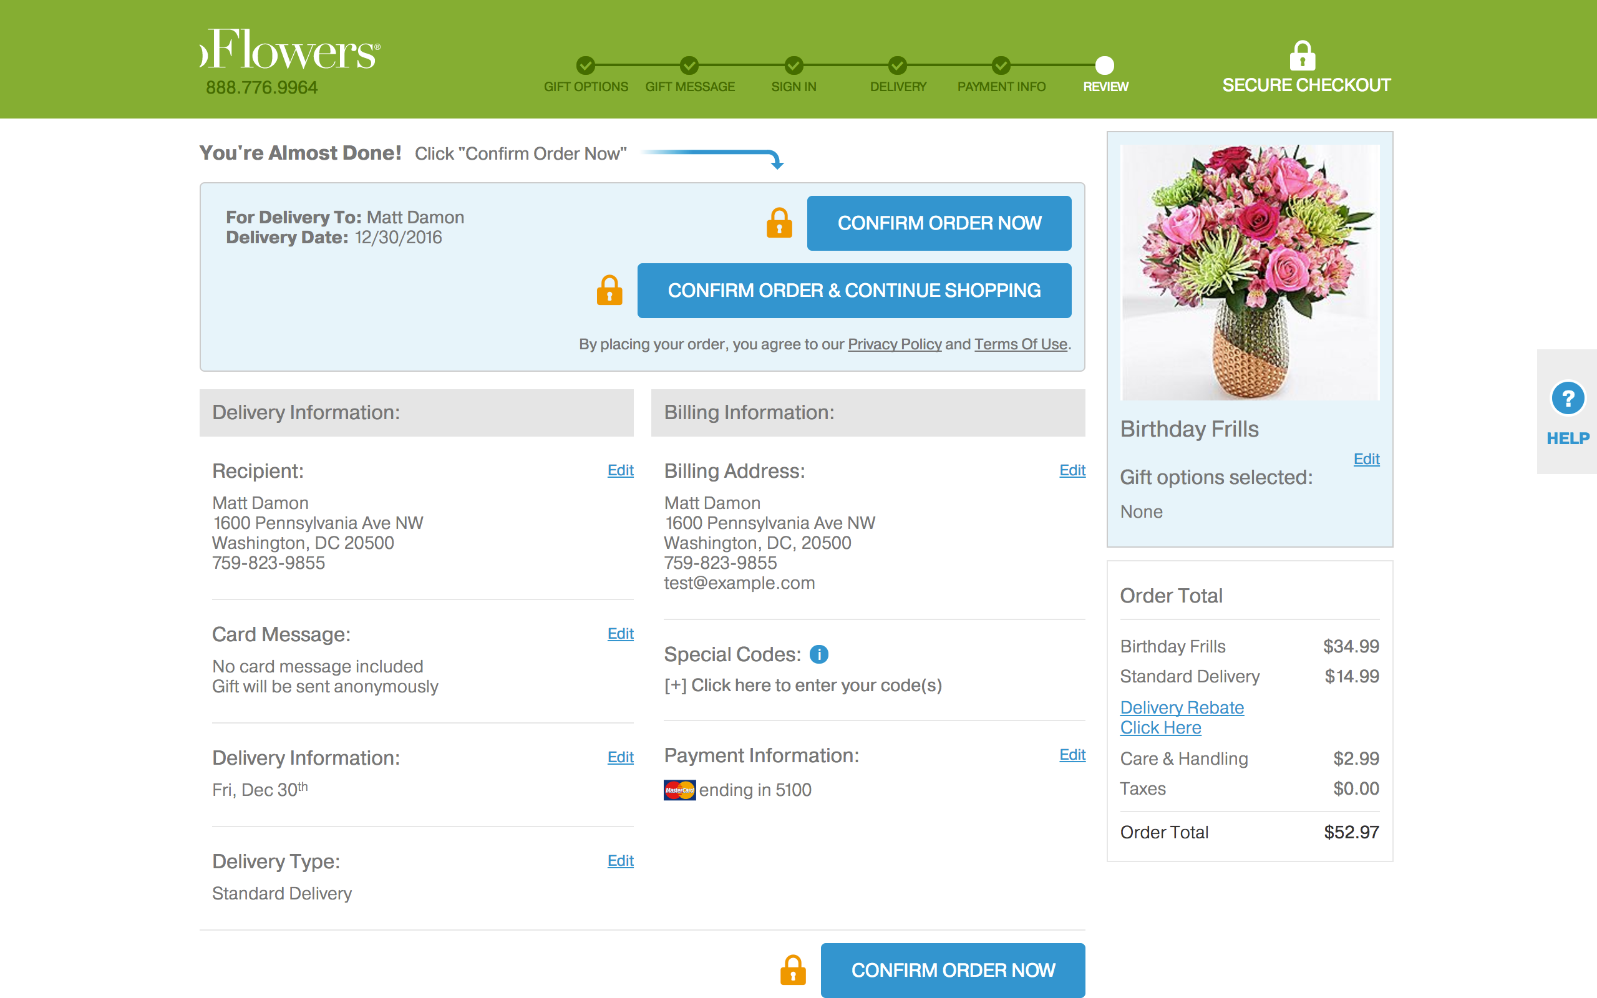This screenshot has height=998, width=1597.
Task: Edit the Birthday Frills gift options
Action: click(x=1366, y=458)
